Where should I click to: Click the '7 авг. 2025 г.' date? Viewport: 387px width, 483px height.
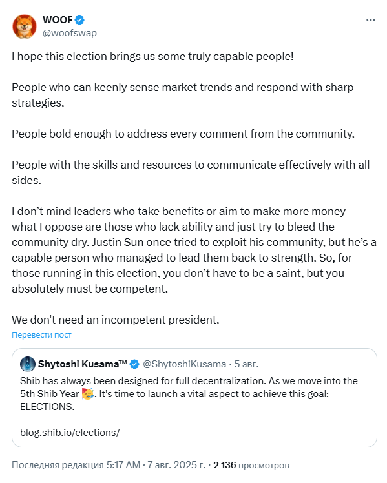click(x=176, y=465)
